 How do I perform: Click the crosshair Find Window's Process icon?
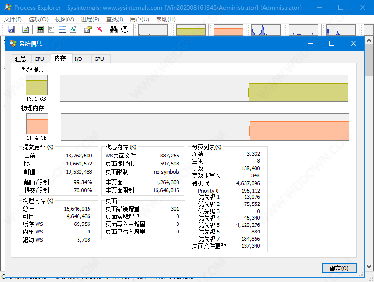click(125, 29)
